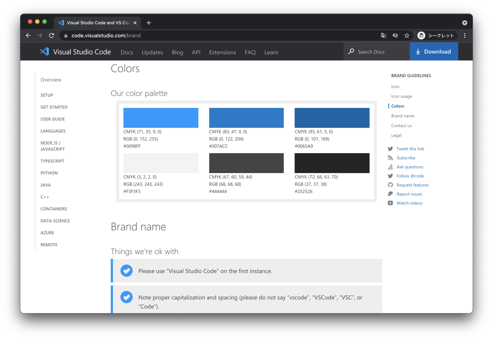The image size is (493, 340).
Task: Click the eye-slash tracking protection icon
Action: 395,36
